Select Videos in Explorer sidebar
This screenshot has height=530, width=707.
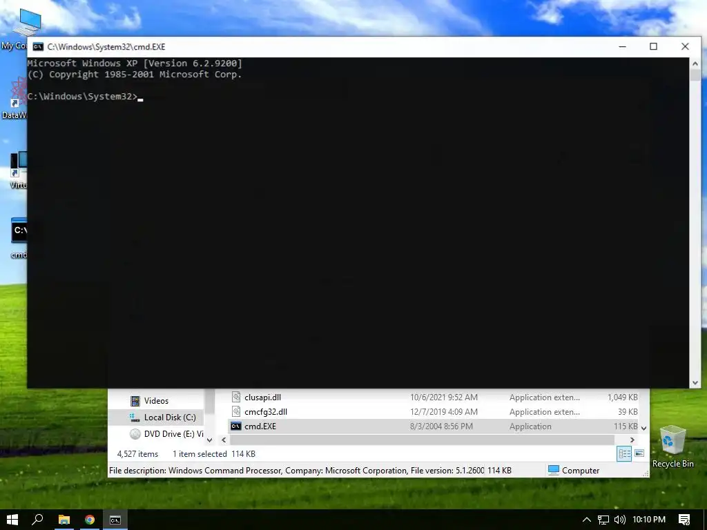[156, 401]
